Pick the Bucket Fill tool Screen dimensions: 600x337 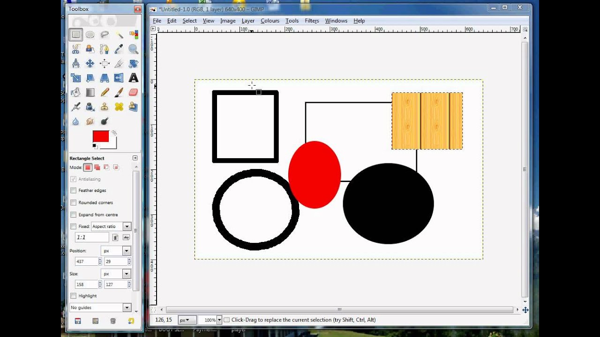pos(75,92)
